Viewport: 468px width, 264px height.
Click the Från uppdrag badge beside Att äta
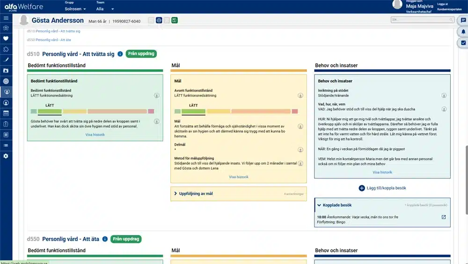click(x=126, y=239)
